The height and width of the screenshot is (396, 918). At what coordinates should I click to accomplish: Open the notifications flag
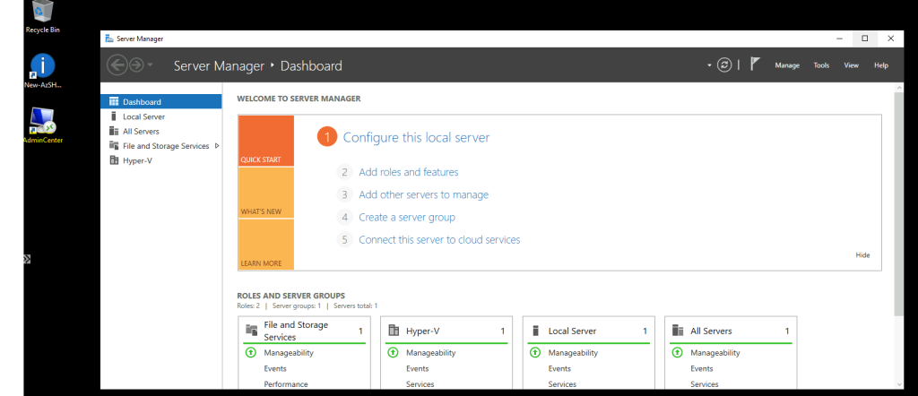pos(755,65)
